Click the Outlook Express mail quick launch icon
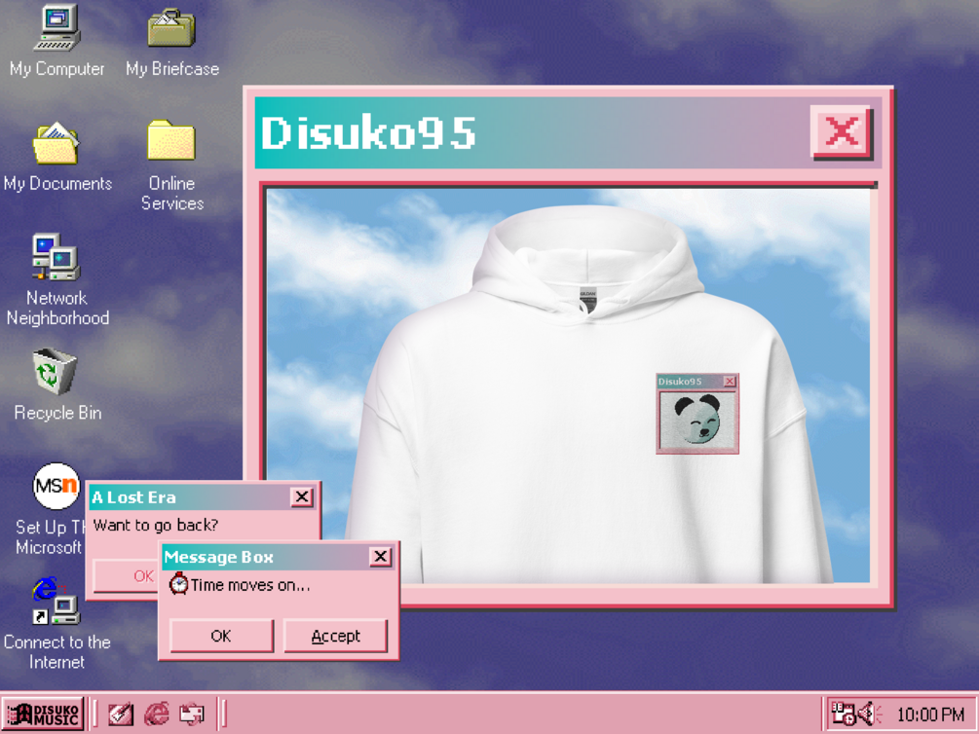Screen dimensions: 979x734 point(192,714)
